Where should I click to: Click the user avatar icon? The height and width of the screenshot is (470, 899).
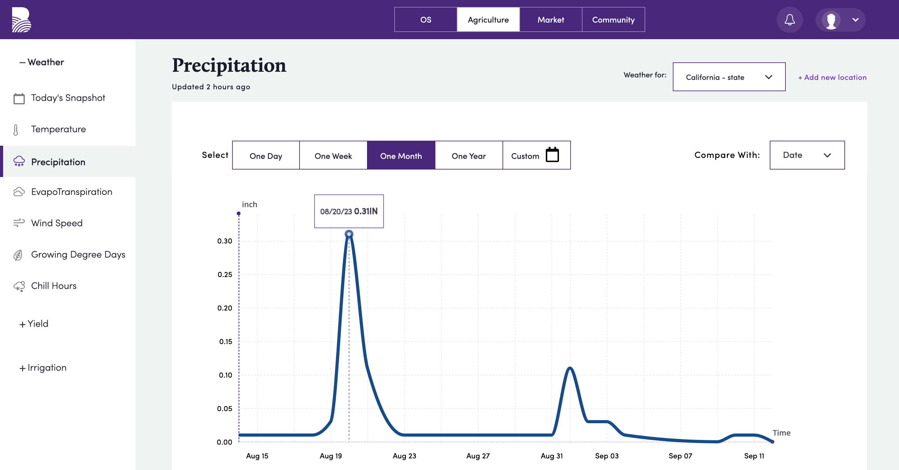(x=831, y=20)
